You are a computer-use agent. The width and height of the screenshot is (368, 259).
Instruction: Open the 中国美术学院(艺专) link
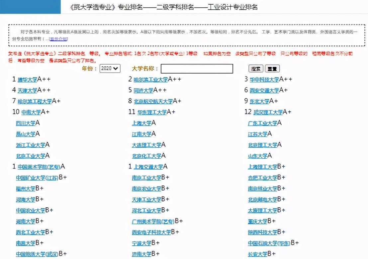tap(39, 167)
